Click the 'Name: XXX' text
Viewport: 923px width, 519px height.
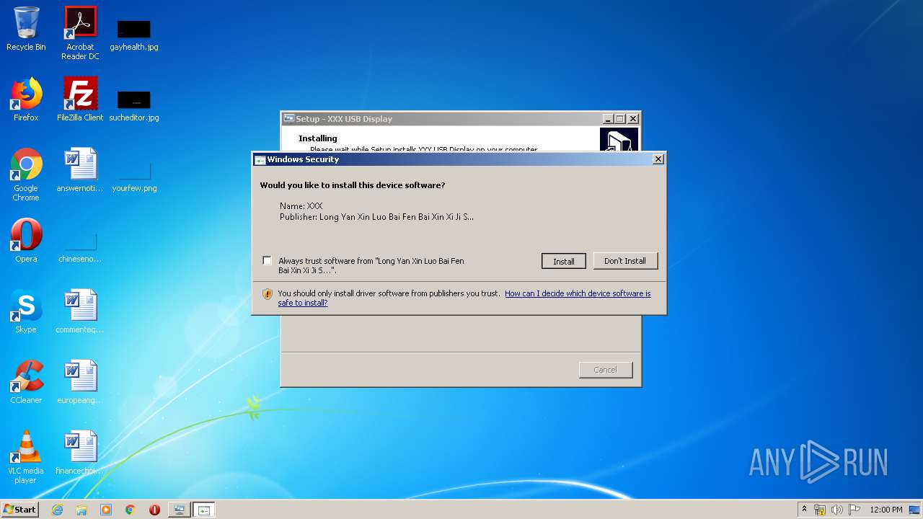(x=301, y=206)
